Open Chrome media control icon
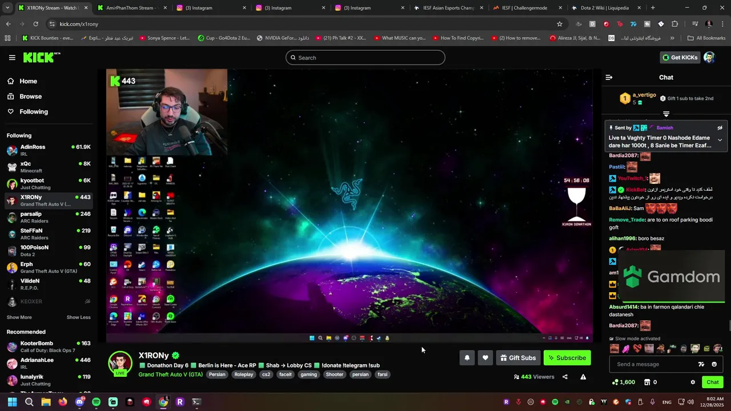731x411 pixels. [x=695, y=24]
